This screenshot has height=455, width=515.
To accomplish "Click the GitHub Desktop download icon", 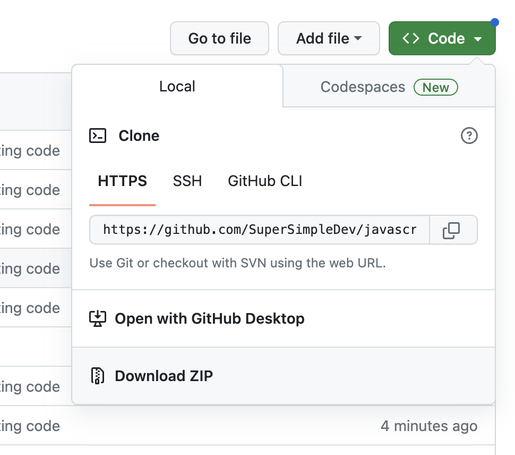I will click(x=97, y=318).
